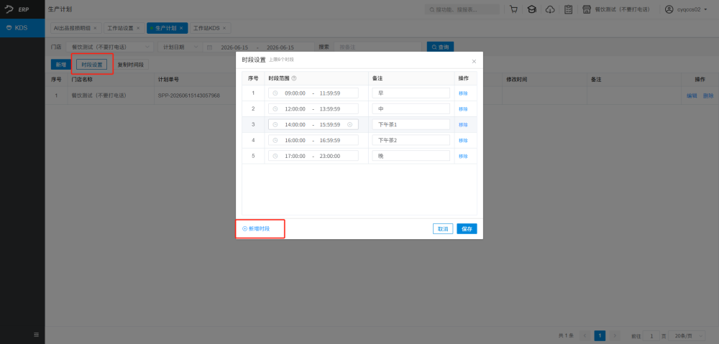Click clock icon in 16:00:00 time row
Image resolution: width=719 pixels, height=344 pixels.
tap(275, 140)
